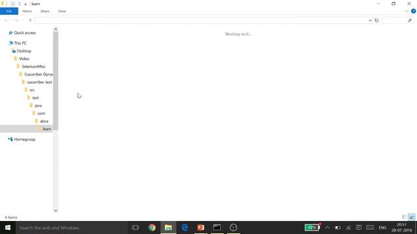417x234 pixels.
Task: Open PowerPoint from taskbar
Action: [201, 227]
